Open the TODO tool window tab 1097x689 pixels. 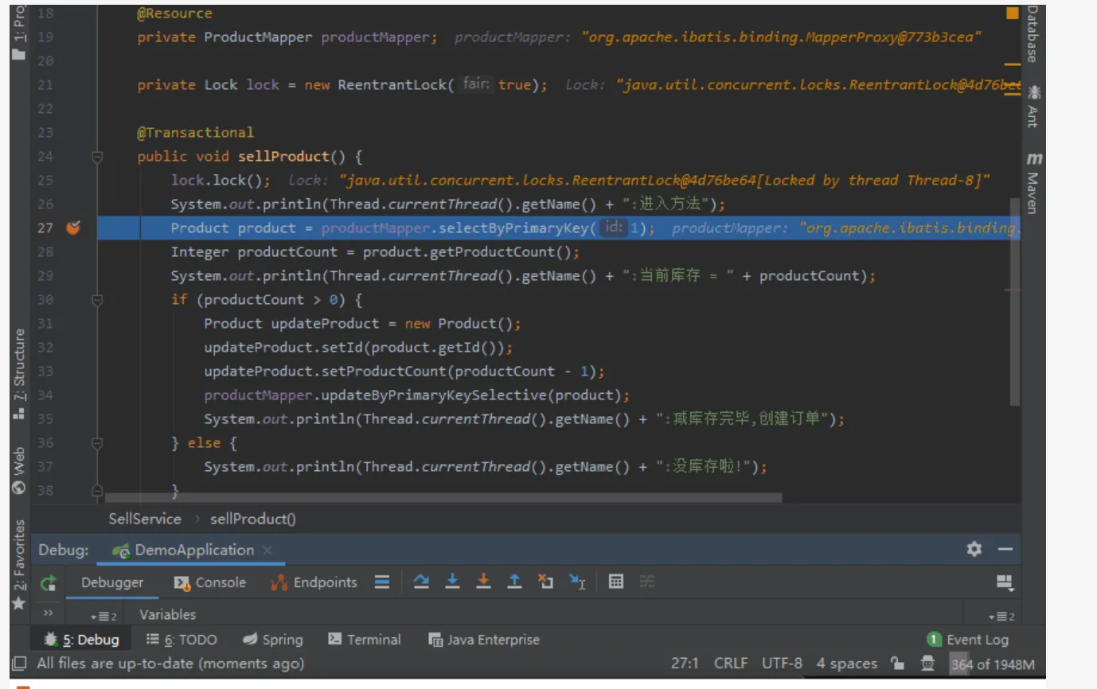point(182,640)
